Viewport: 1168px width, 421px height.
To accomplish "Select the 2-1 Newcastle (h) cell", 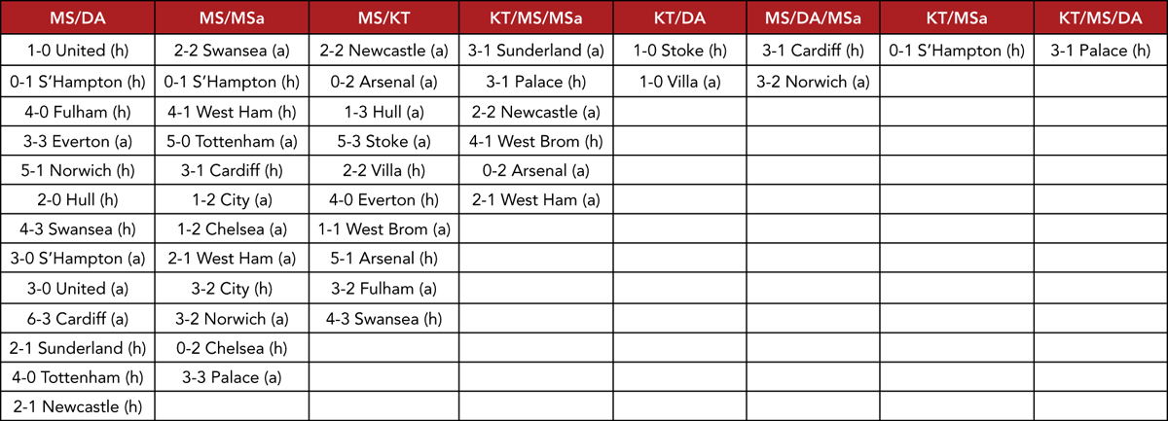I will point(78,405).
